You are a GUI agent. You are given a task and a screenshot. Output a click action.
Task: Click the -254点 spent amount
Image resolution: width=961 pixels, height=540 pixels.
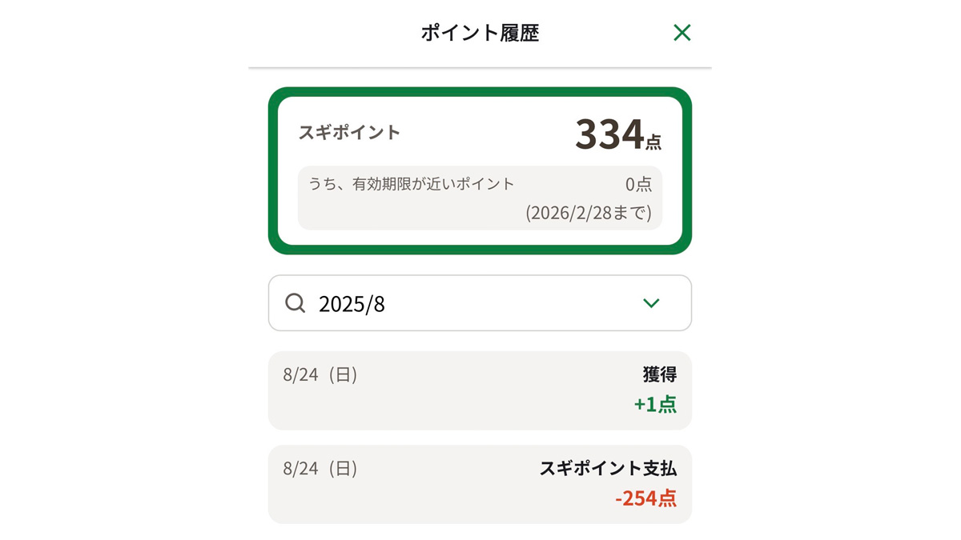coord(645,498)
